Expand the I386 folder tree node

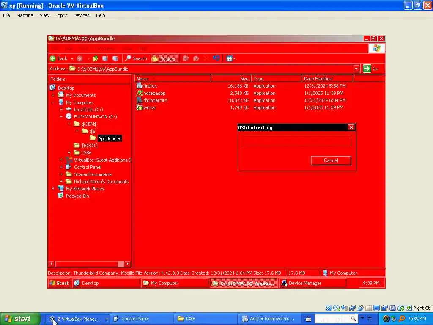69,152
